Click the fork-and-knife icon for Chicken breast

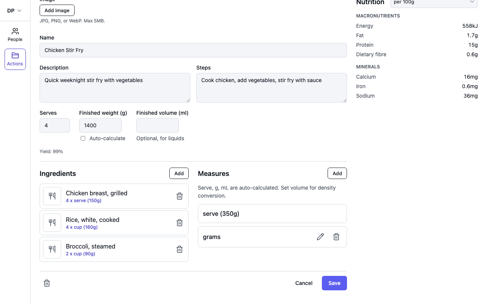coord(52,196)
